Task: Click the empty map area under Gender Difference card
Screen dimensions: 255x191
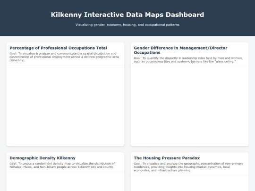Action: [190, 106]
